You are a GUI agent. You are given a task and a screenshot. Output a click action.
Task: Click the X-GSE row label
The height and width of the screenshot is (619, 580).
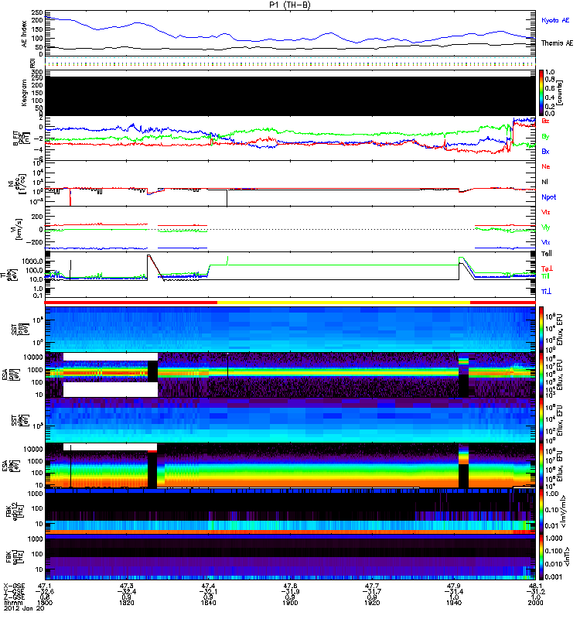(14, 587)
